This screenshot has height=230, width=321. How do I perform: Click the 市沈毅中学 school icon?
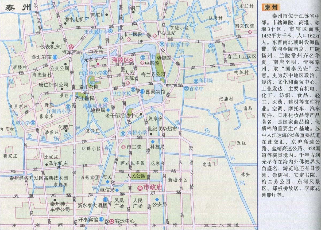point(111,31)
